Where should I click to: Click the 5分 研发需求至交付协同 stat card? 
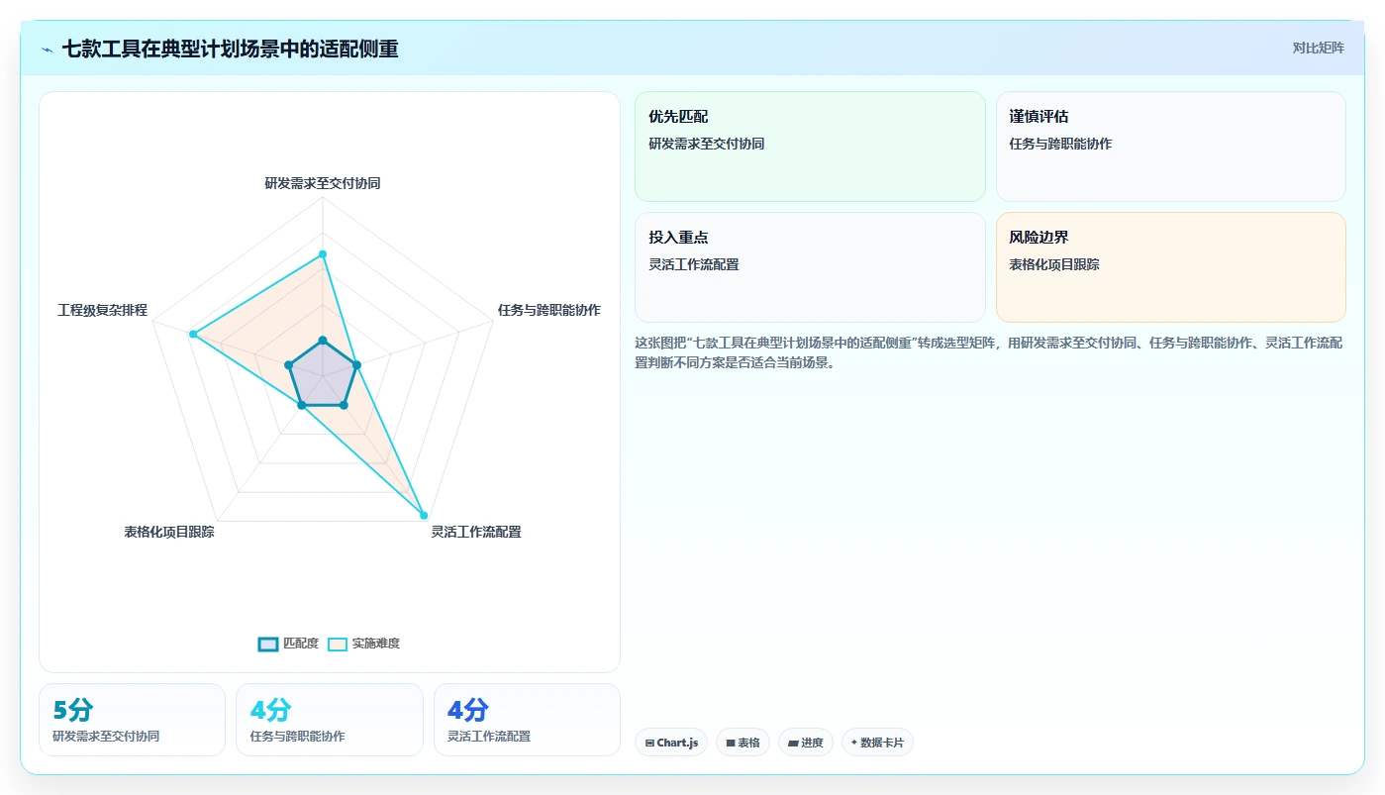pyautogui.click(x=133, y=720)
